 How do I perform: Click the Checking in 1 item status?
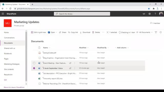[x=127, y=32]
